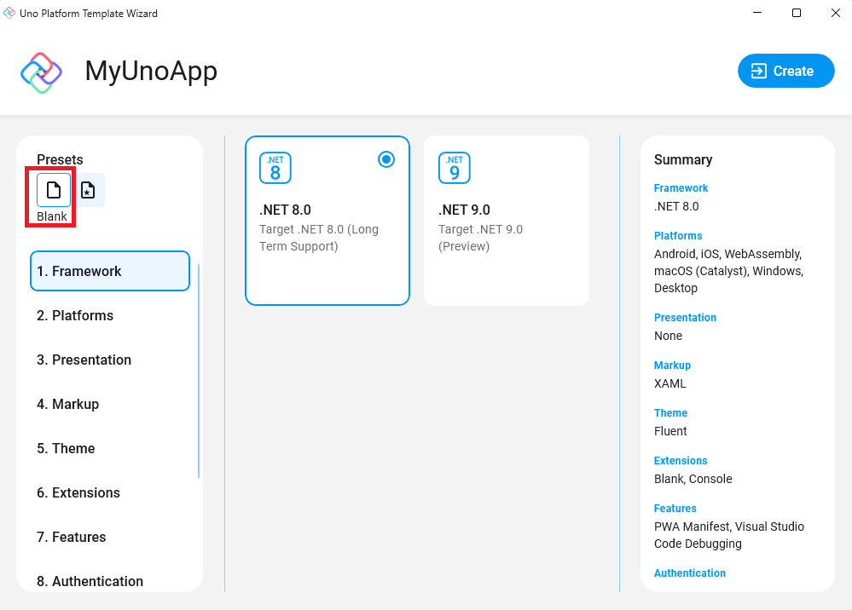
Task: Click the Platforms link in Summary
Action: (677, 236)
